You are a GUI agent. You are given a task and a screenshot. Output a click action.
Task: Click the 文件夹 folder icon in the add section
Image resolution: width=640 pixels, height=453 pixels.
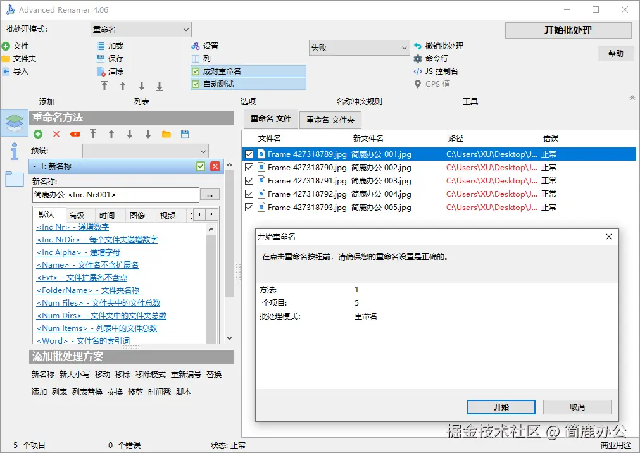click(x=6, y=59)
